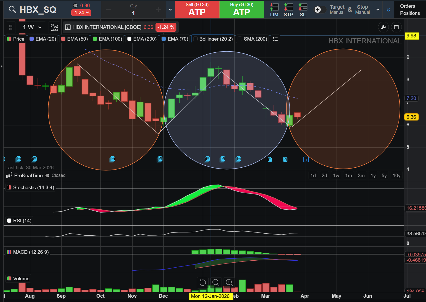This screenshot has width=426, height=302.
Task: Enable the Bollinger (20 2) indicator checkbox
Action: click(x=196, y=39)
